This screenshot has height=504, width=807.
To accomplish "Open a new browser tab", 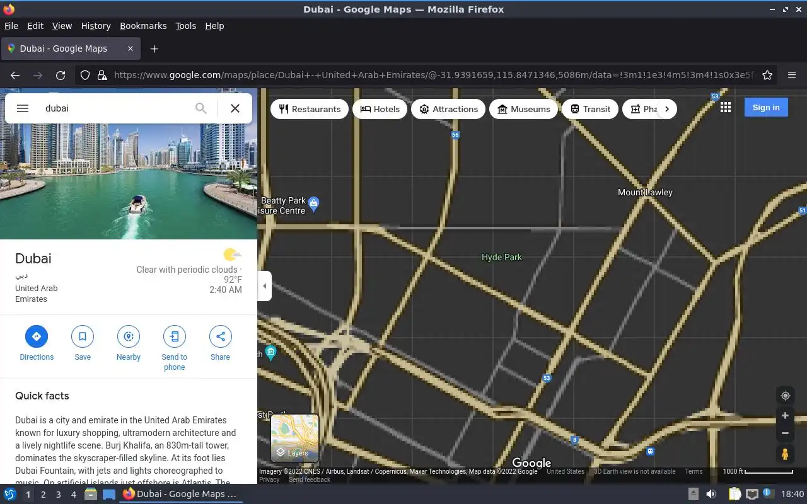I will click(x=154, y=49).
